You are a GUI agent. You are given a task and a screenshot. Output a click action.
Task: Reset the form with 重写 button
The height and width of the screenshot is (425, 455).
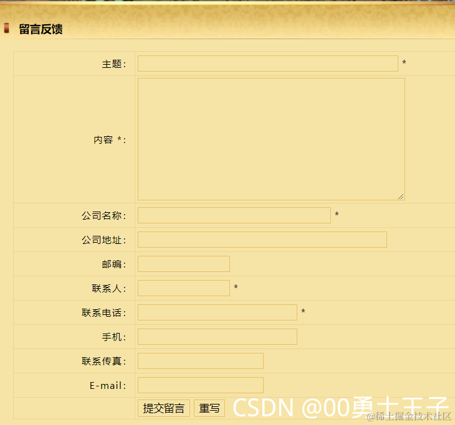coord(209,408)
